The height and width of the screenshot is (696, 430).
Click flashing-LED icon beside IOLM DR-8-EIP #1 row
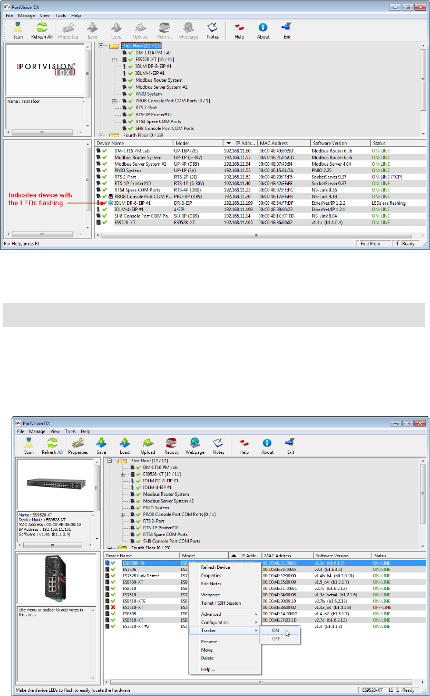(110, 203)
